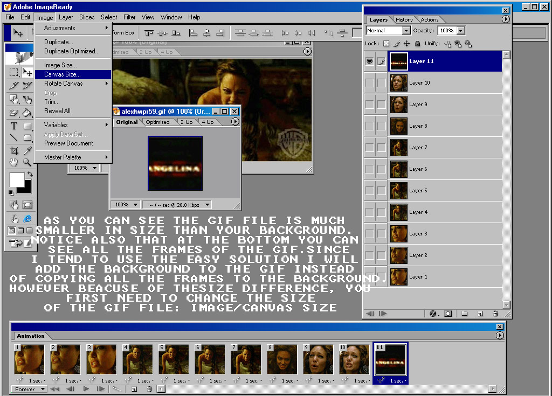552x396 pixels.
Task: Switch to the History tab
Action: (x=404, y=20)
